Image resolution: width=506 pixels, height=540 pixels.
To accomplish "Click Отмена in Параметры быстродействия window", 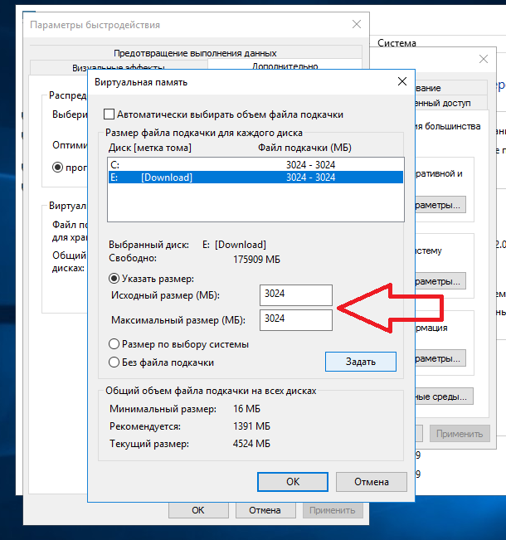I will click(x=265, y=510).
